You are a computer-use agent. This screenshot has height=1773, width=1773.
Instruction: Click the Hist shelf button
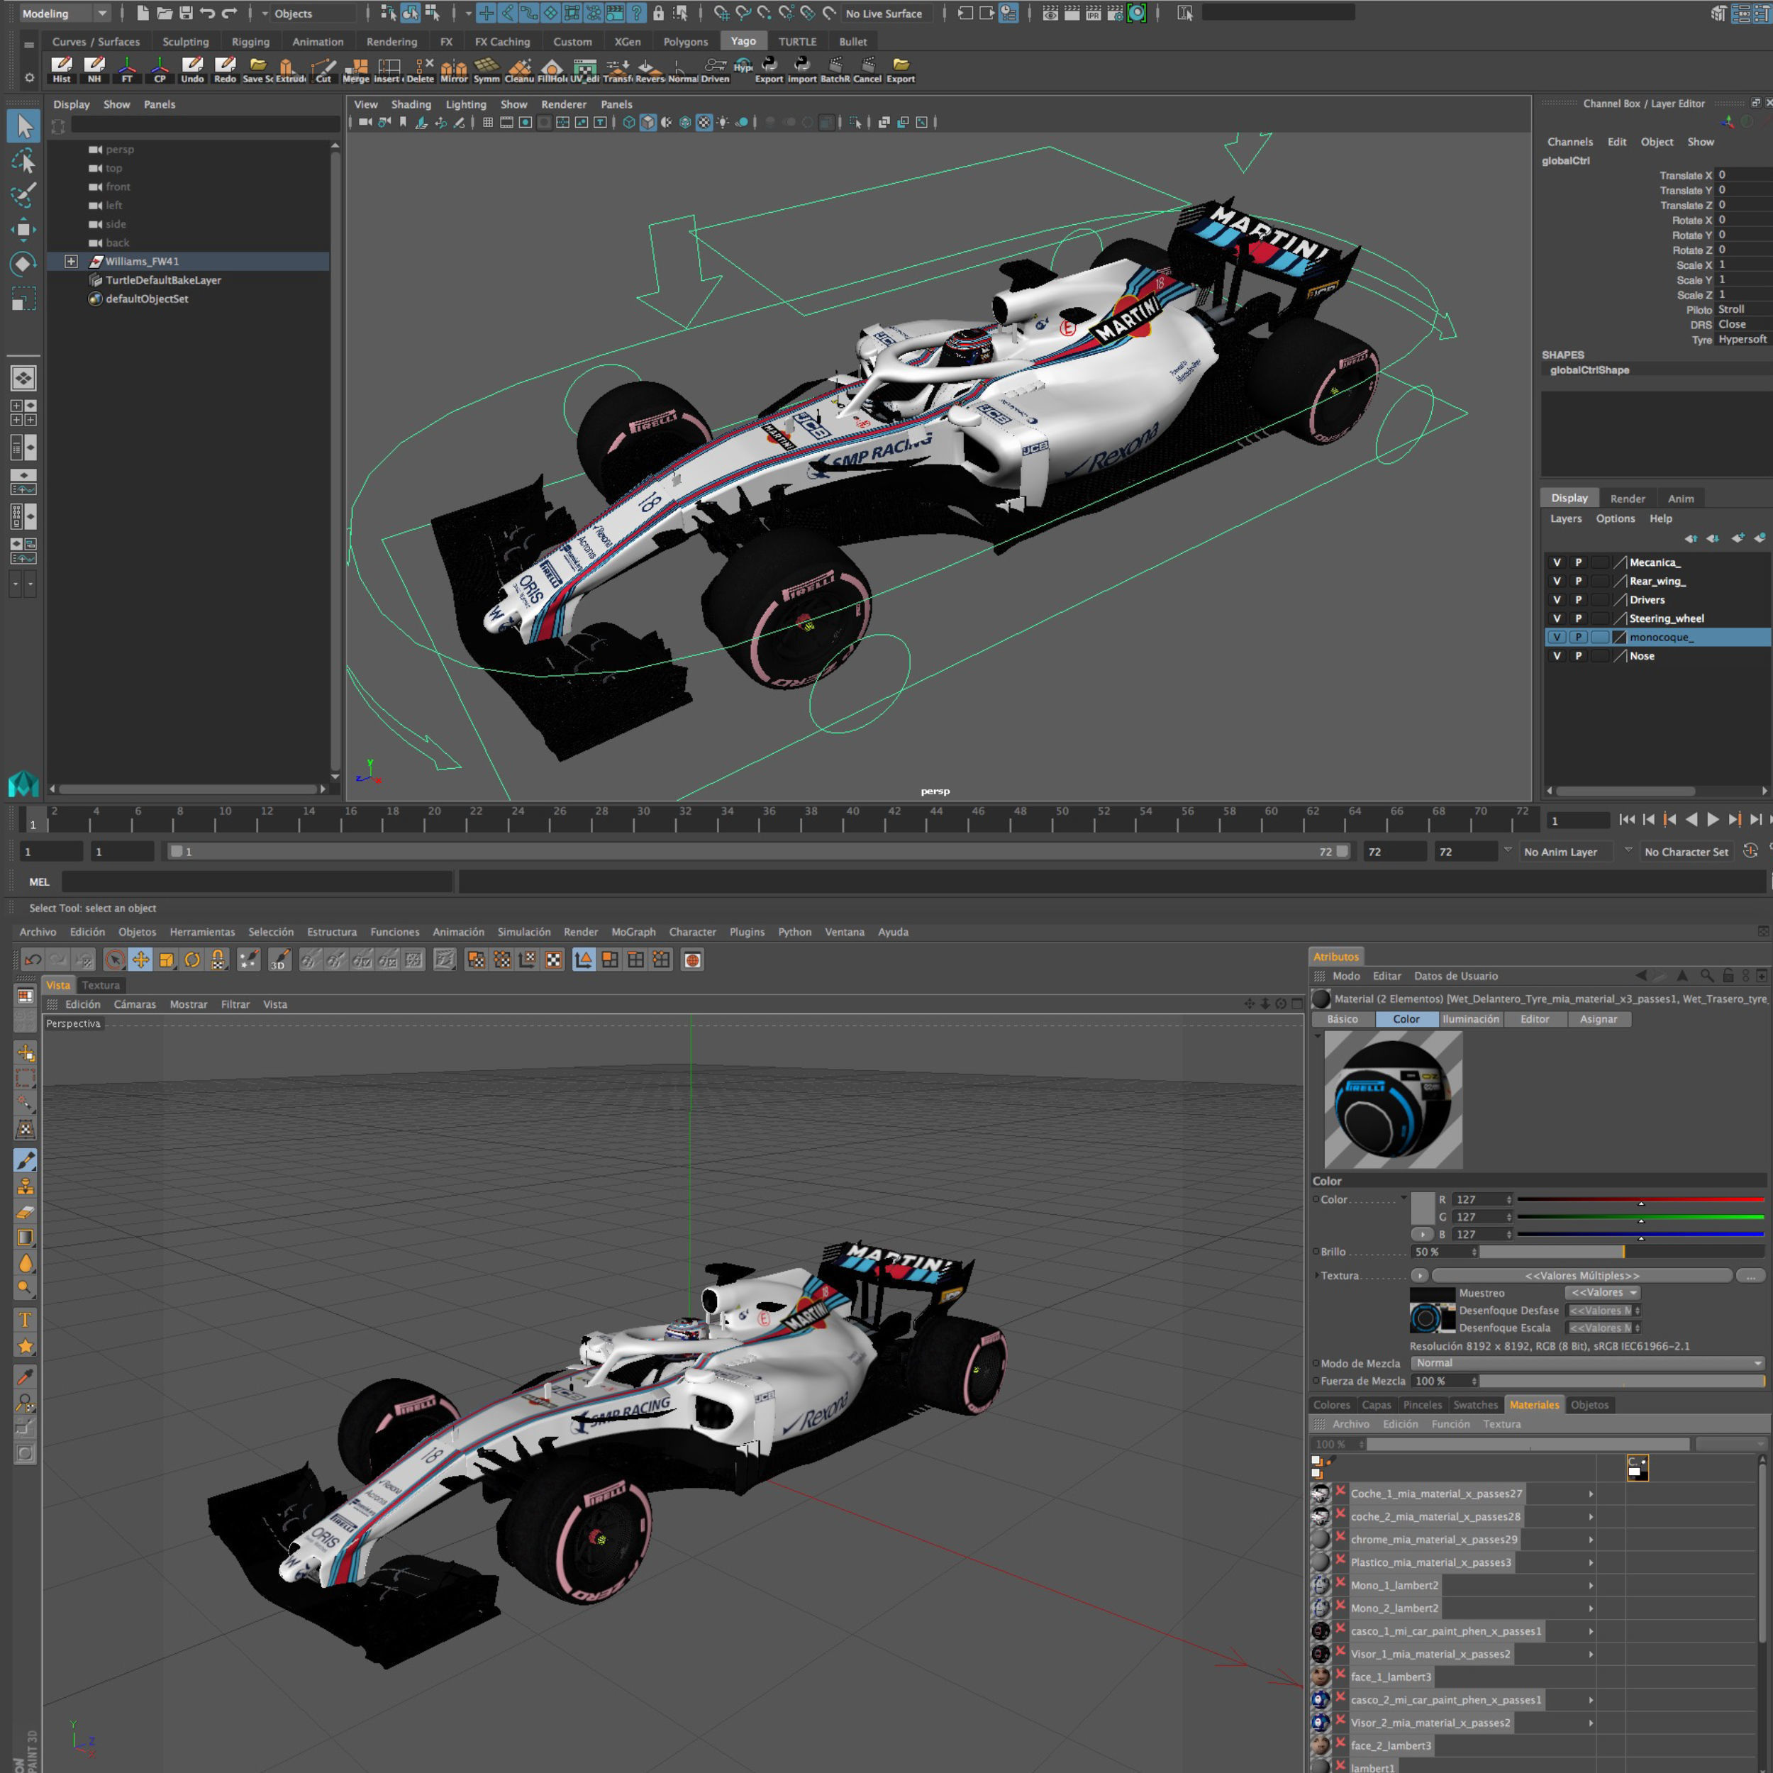click(62, 70)
